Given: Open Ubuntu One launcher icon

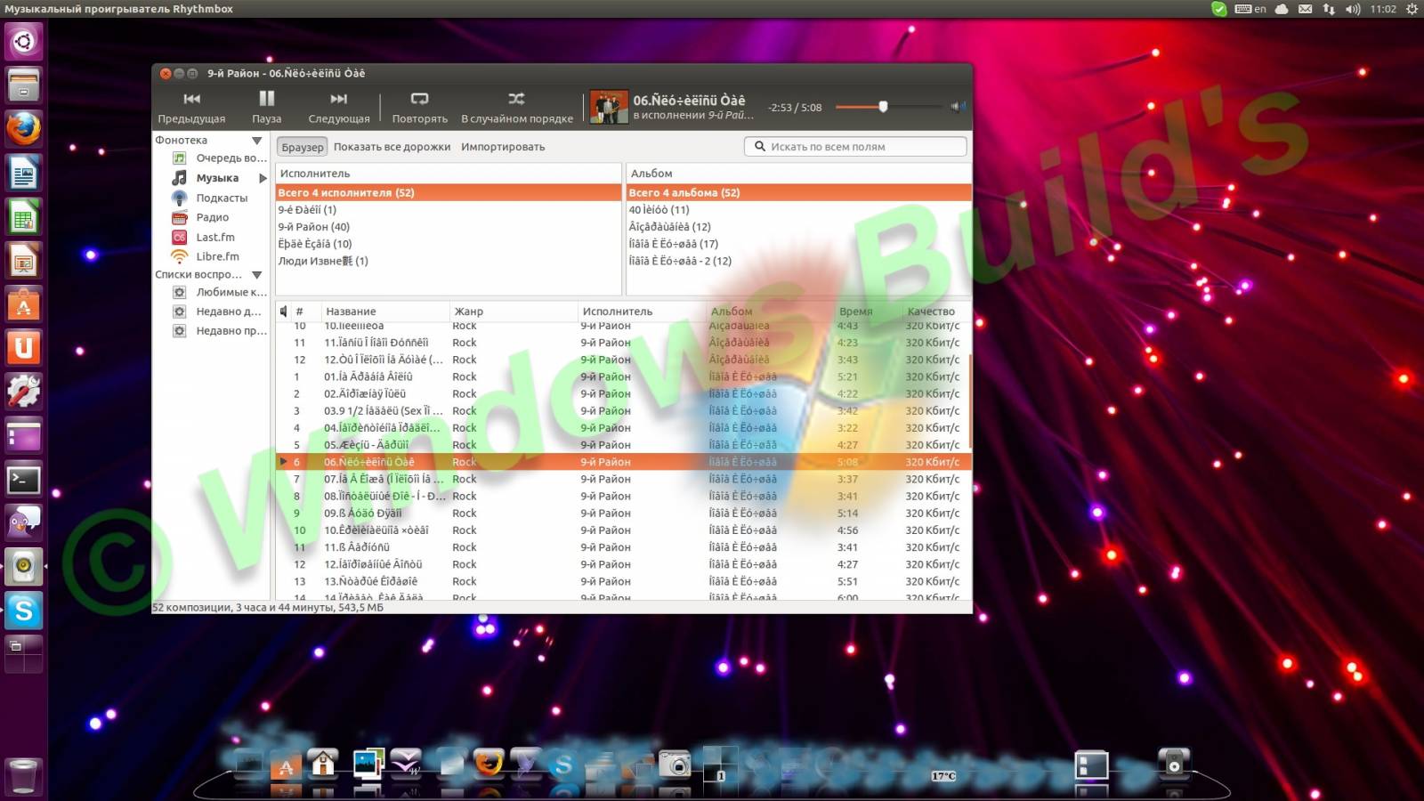Looking at the screenshot, I should [x=24, y=348].
